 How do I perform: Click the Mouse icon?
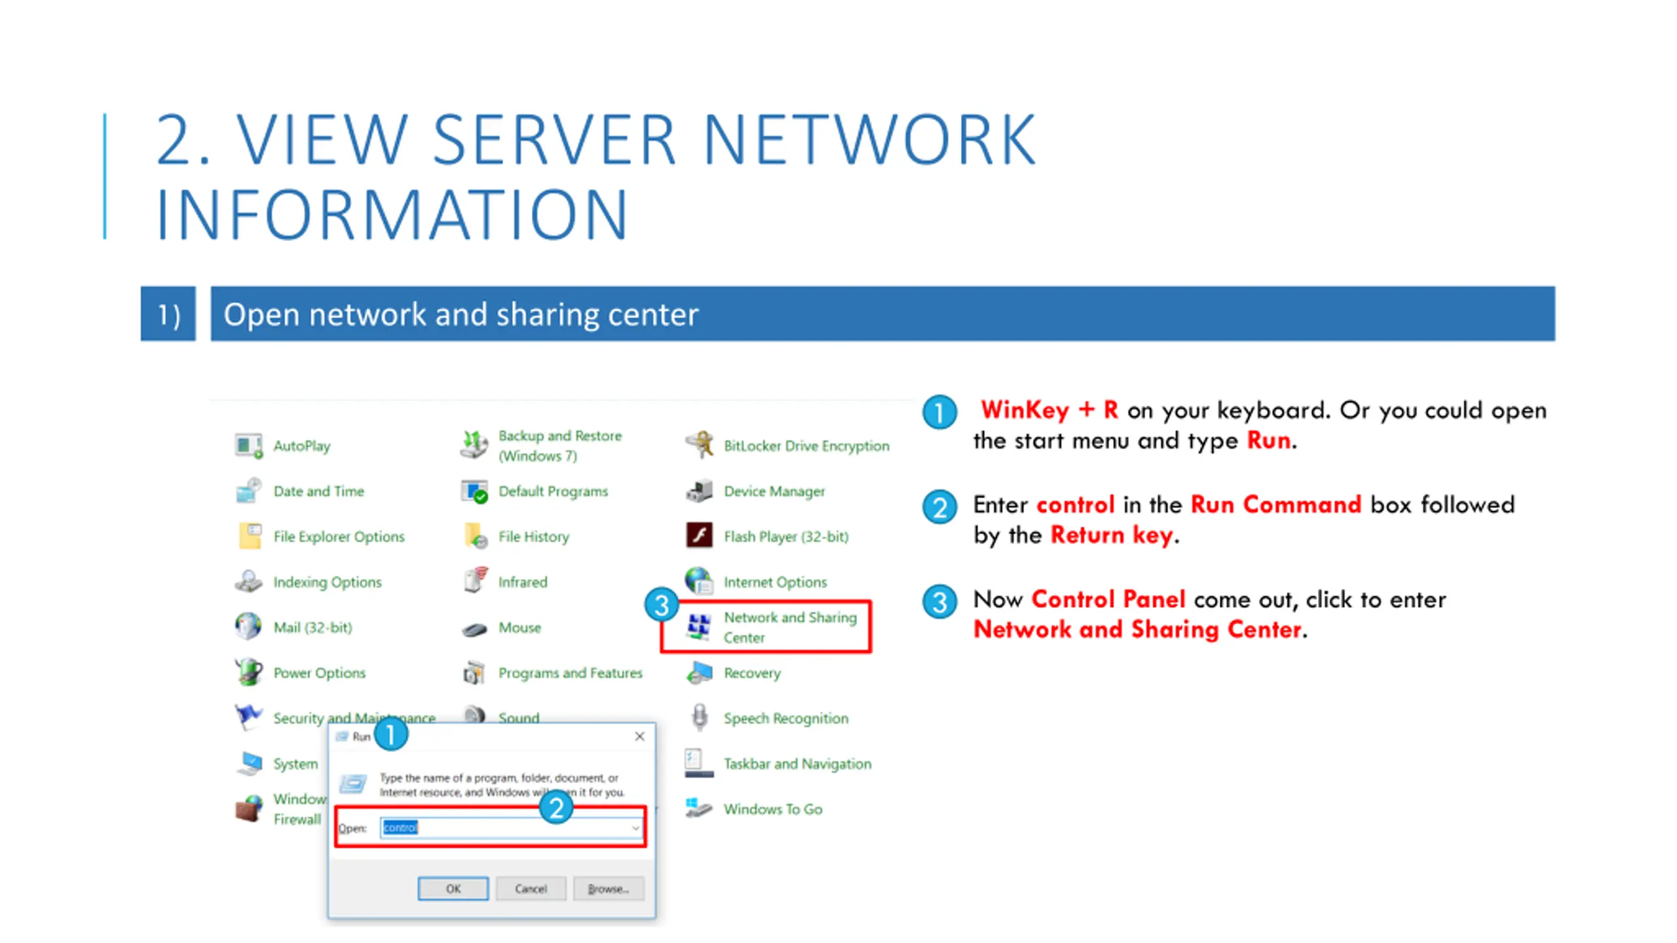[474, 629]
